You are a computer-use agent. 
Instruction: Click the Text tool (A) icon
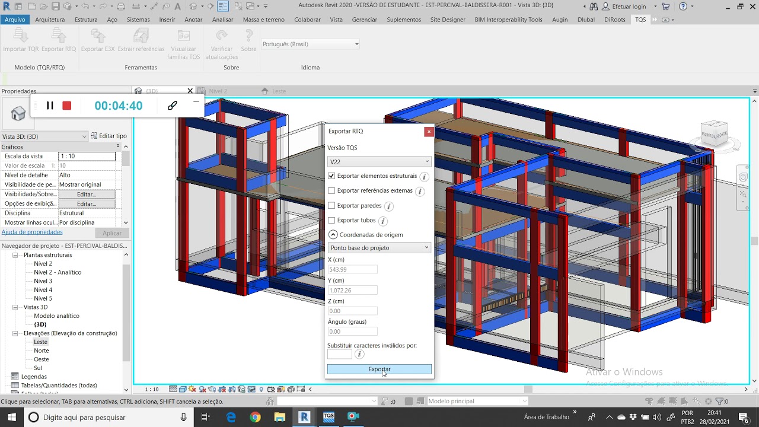coord(177,7)
